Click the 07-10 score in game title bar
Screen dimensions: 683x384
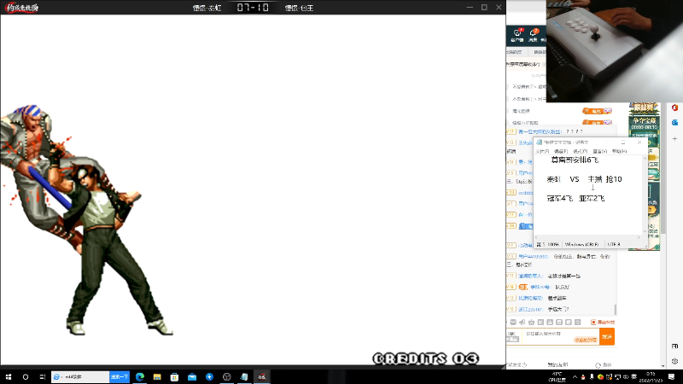[253, 8]
